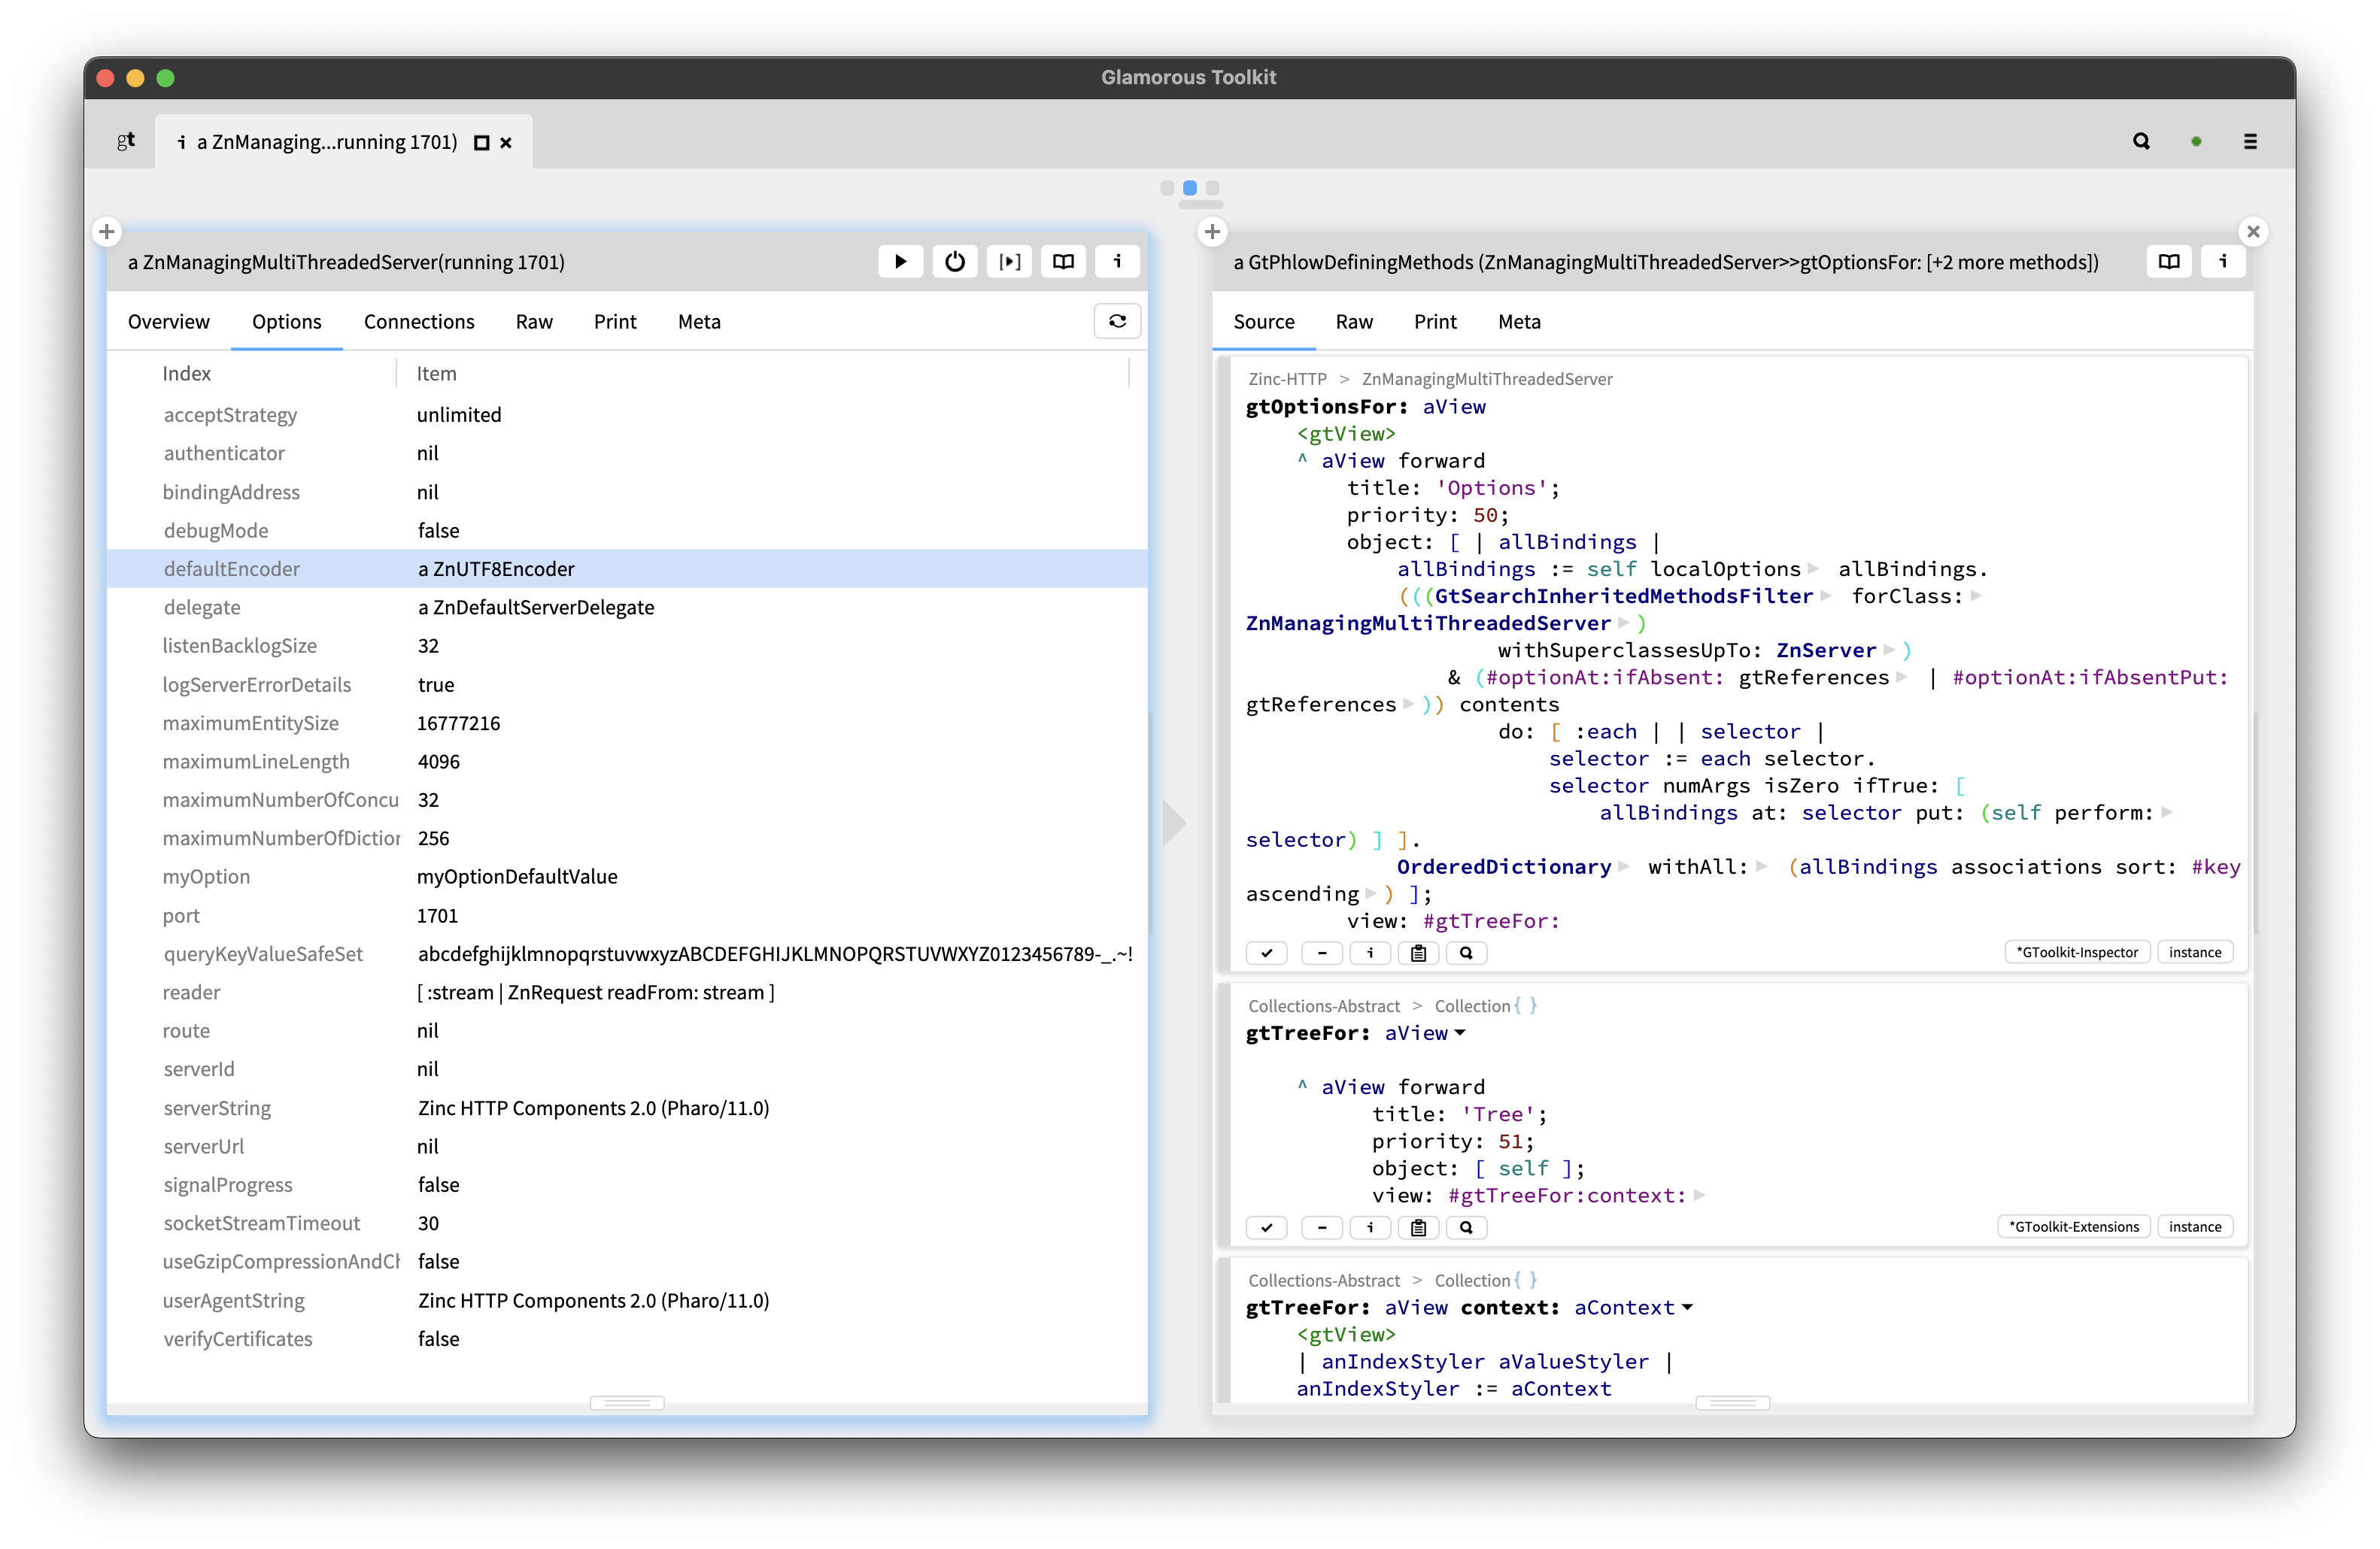Click the info icon on the ZnManagingMultiThreadedServer pane
2380x1549 pixels.
point(1117,261)
